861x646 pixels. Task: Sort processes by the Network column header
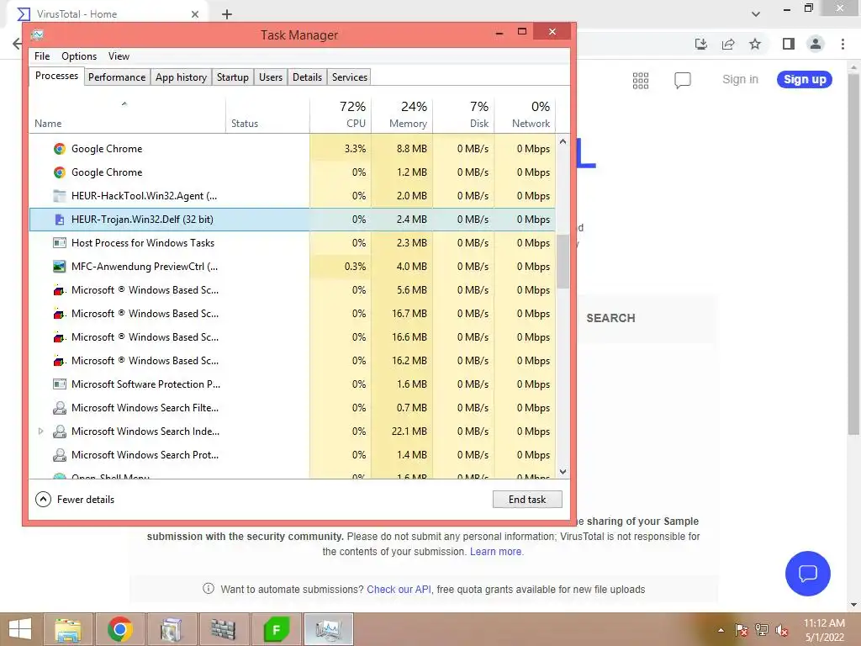525,114
